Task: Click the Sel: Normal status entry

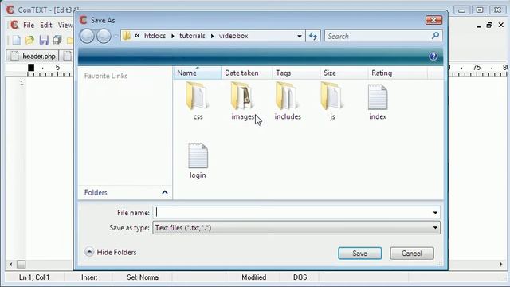Action: tap(143, 277)
